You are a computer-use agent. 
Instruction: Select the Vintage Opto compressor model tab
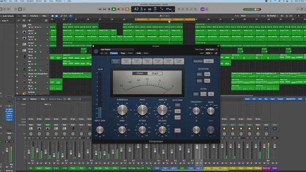[179, 61]
